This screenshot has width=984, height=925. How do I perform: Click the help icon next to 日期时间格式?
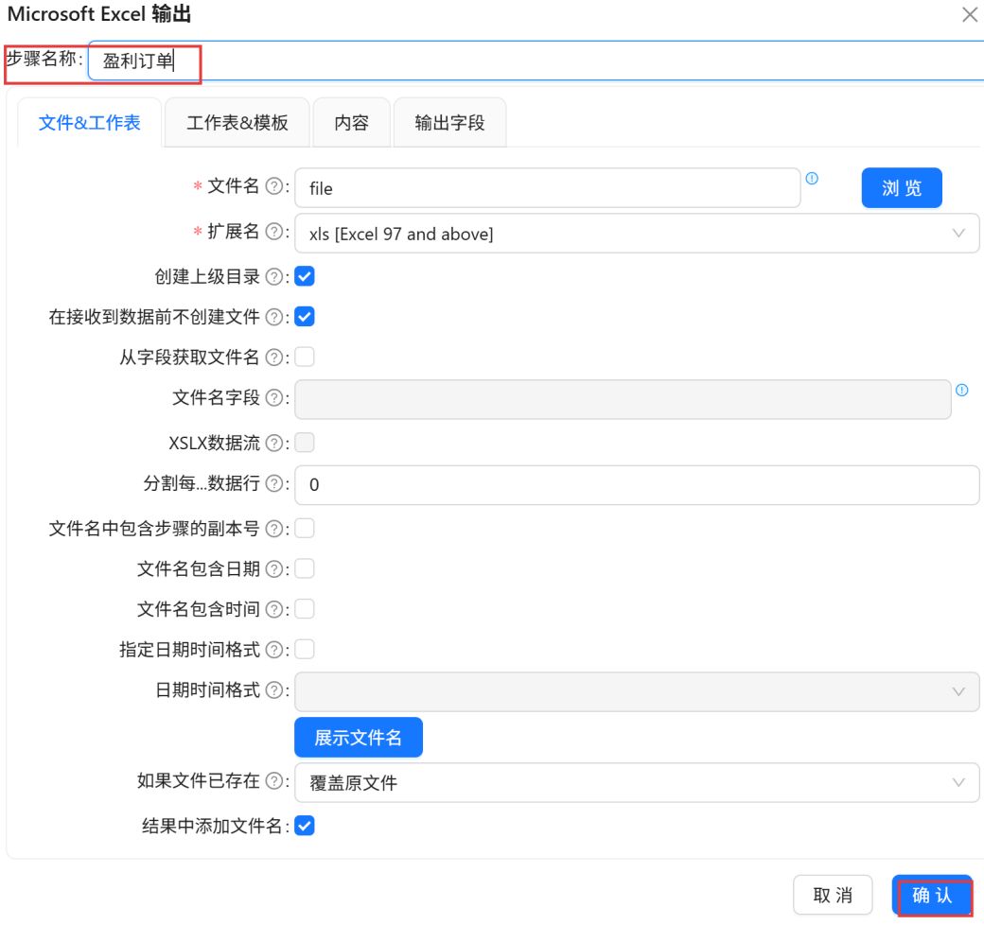(273, 690)
